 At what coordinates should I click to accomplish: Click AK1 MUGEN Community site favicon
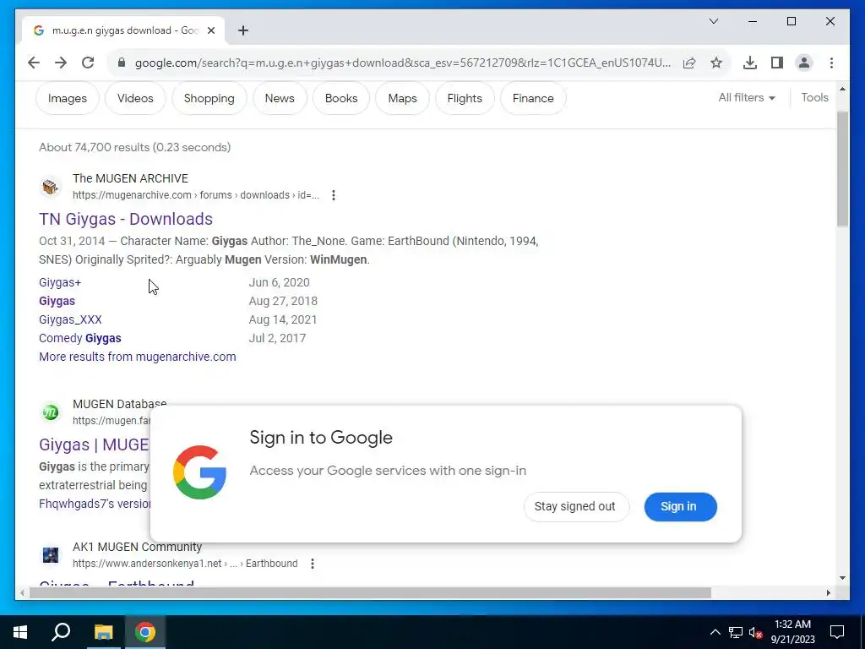50,554
